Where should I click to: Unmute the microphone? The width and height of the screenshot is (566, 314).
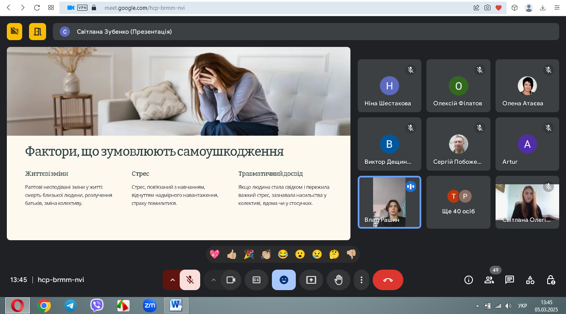click(x=190, y=280)
